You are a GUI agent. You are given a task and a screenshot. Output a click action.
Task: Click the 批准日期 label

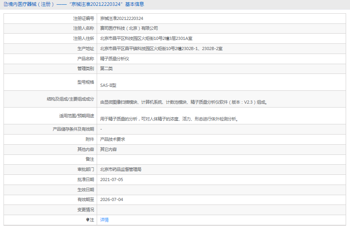coord(86,180)
